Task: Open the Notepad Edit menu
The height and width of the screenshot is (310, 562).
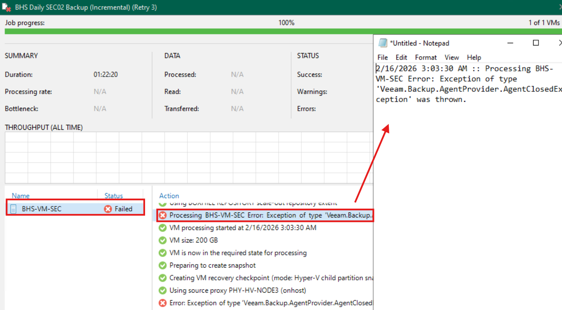Action: 401,57
